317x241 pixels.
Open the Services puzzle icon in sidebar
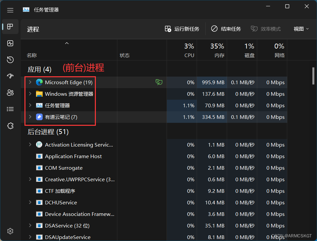pos(10,126)
